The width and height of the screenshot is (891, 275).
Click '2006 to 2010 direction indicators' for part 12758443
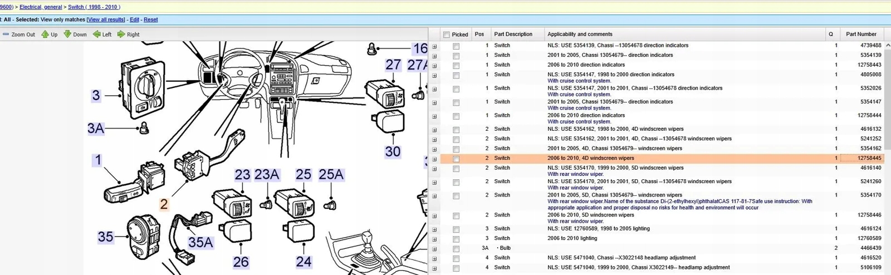(586, 65)
